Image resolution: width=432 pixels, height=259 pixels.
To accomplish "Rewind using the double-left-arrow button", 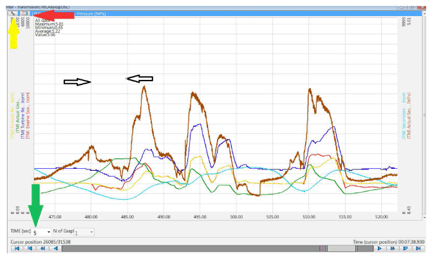I will coord(42,249).
